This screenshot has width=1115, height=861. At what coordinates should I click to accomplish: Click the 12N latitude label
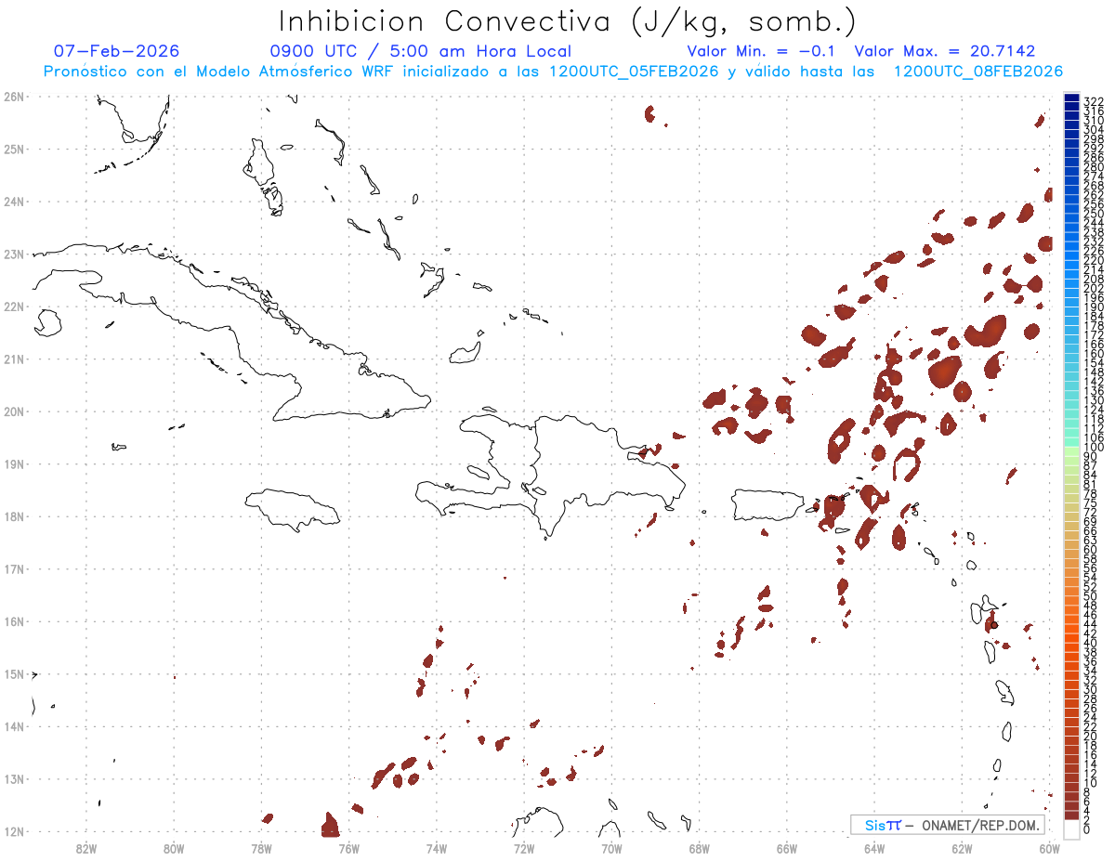pyautogui.click(x=14, y=831)
